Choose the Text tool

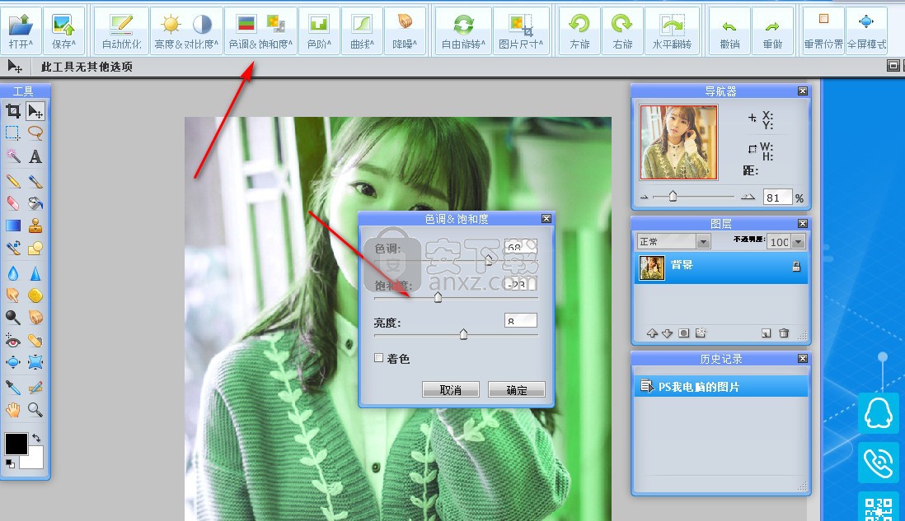pyautogui.click(x=35, y=156)
